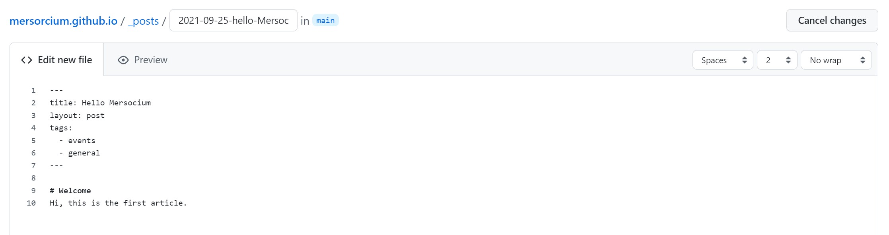Select the Edit new file tab
The height and width of the screenshot is (235, 889).
coord(56,60)
